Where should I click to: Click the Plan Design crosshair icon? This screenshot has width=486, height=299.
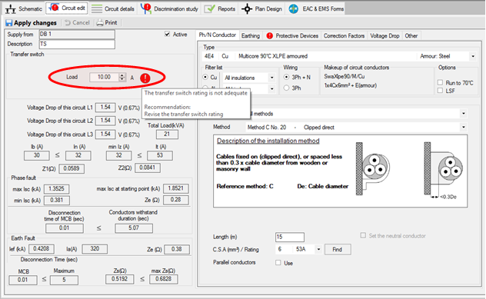[x=247, y=9]
